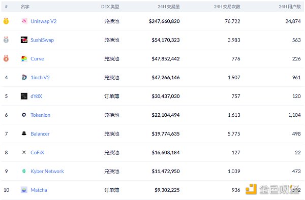Click the CoFiX cross logo icon
Image resolution: width=305 pixels, height=200 pixels.
[24, 152]
